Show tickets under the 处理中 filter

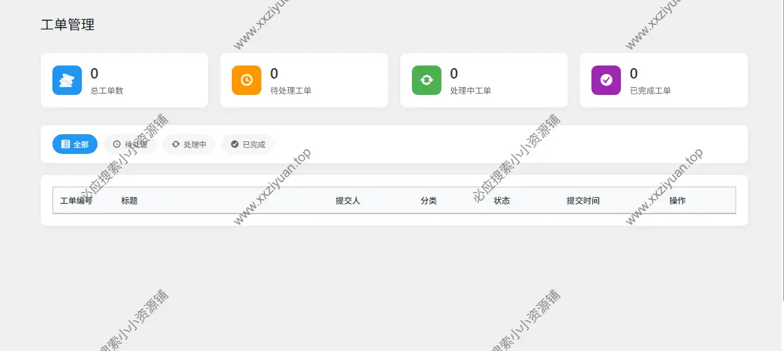pyautogui.click(x=189, y=144)
